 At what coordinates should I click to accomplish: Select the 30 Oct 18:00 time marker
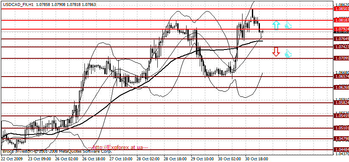[x=257, y=159]
